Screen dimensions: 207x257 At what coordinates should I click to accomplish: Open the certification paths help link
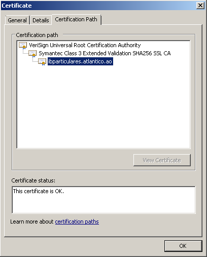coord(77,222)
